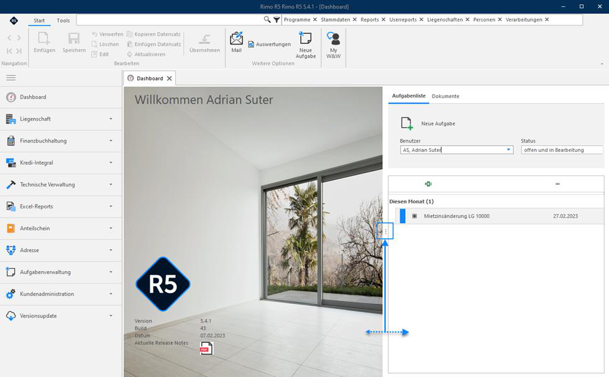Open the Release Notes PDF icon
This screenshot has width=609, height=377.
coord(206,348)
